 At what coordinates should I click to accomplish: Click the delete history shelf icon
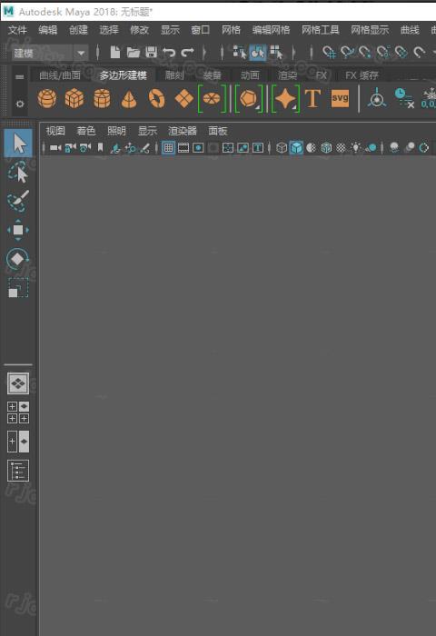pos(404,98)
